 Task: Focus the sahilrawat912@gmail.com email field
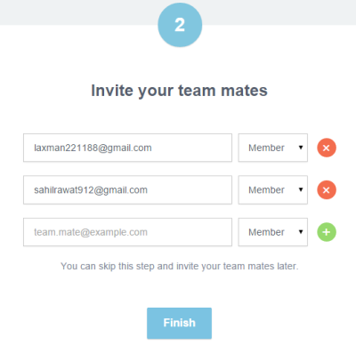tap(127, 189)
